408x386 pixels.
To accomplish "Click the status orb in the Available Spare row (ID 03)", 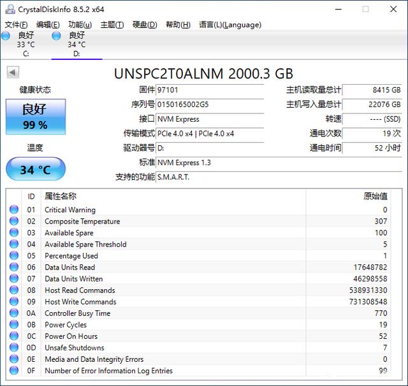I will click(x=14, y=232).
